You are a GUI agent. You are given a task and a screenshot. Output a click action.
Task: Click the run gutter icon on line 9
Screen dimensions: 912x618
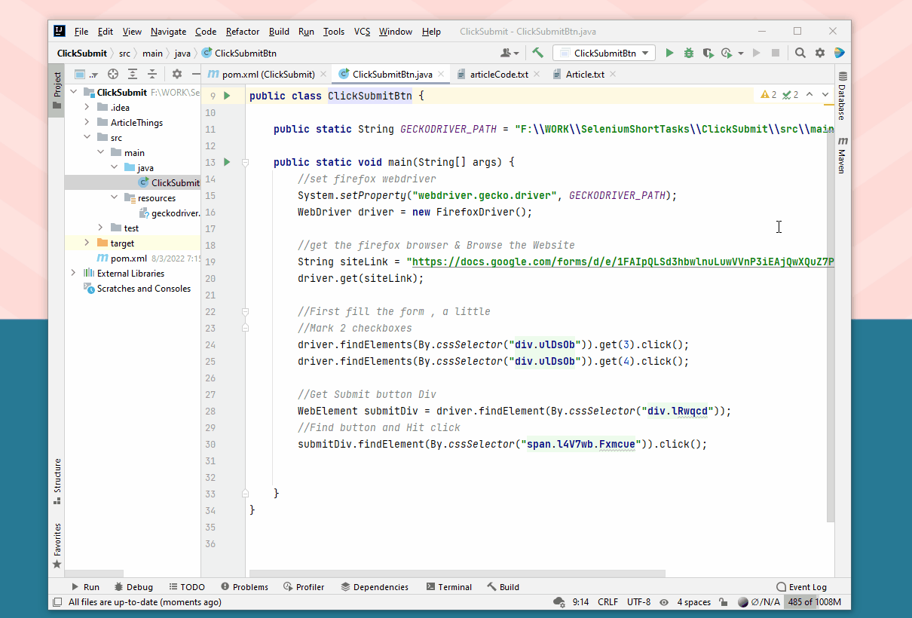(x=227, y=96)
